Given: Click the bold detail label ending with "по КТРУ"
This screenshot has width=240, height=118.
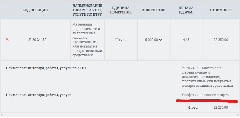Looking at the screenshot, I should 46,68.
